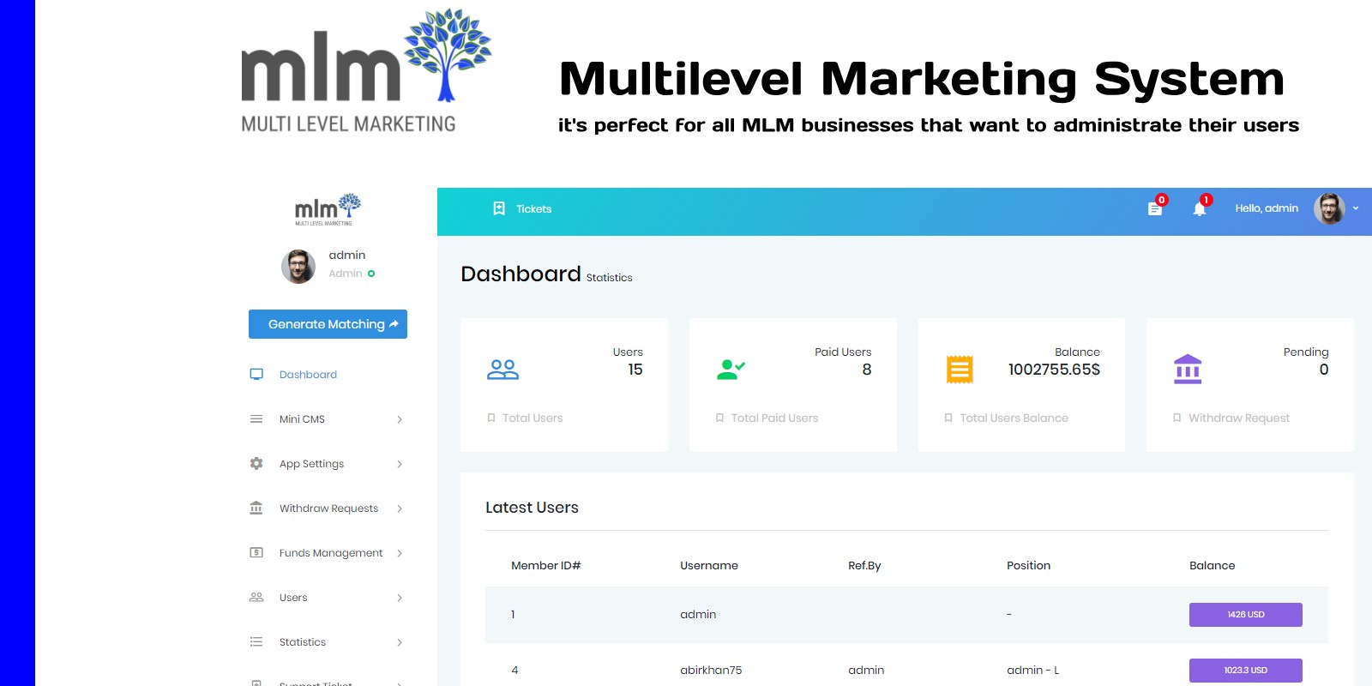Click the Tickets bookmark icon in header

[x=499, y=208]
